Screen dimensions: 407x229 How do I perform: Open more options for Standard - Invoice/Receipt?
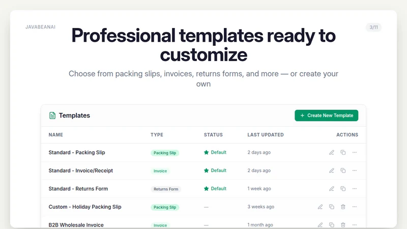click(x=354, y=170)
